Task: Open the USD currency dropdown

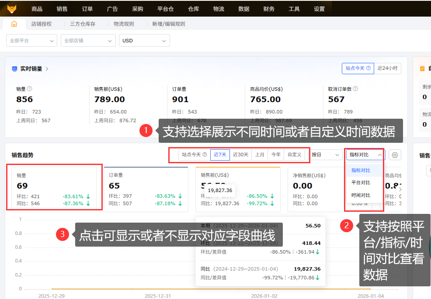Action: [x=144, y=41]
